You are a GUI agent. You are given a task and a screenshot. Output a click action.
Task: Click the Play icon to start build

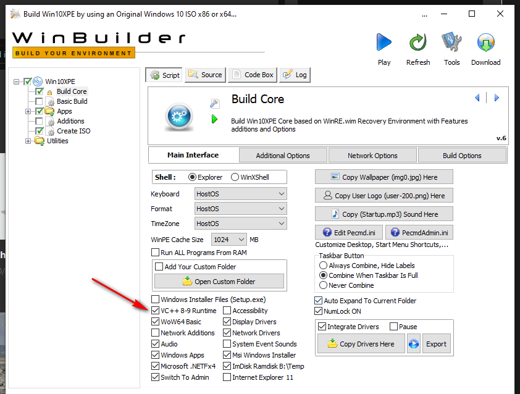pos(384,42)
